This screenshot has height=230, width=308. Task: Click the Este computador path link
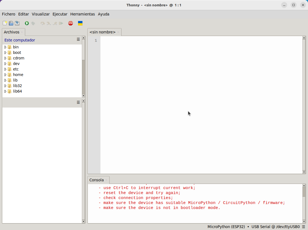click(20, 40)
